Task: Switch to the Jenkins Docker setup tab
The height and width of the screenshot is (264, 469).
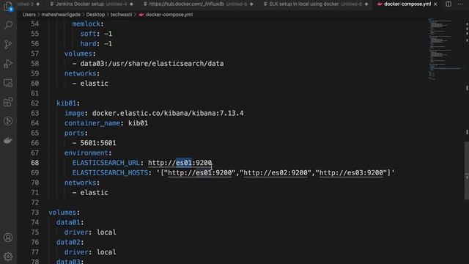Action: [92, 4]
